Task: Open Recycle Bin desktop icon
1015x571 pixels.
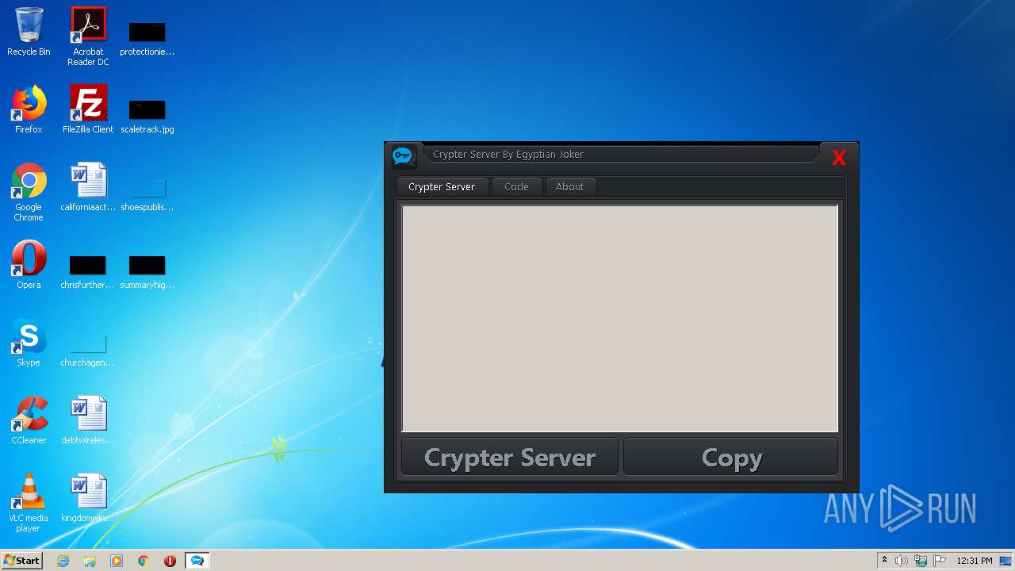Action: [29, 33]
